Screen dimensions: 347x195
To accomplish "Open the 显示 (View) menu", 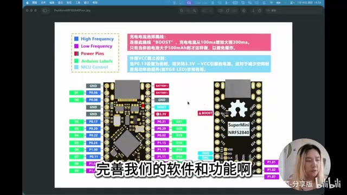I will click(60, 3).
